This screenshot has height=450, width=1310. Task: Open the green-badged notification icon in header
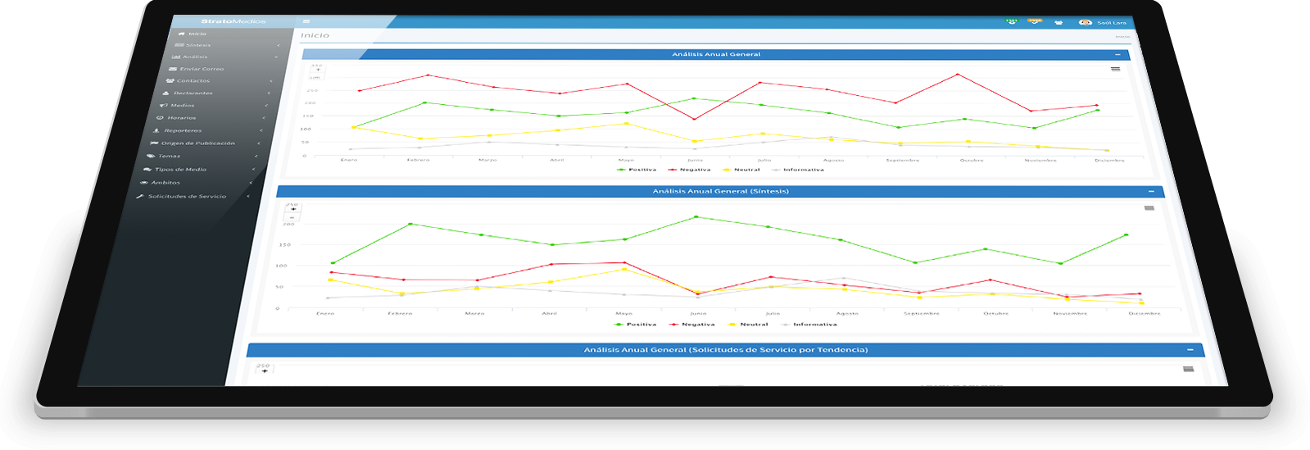(1011, 21)
